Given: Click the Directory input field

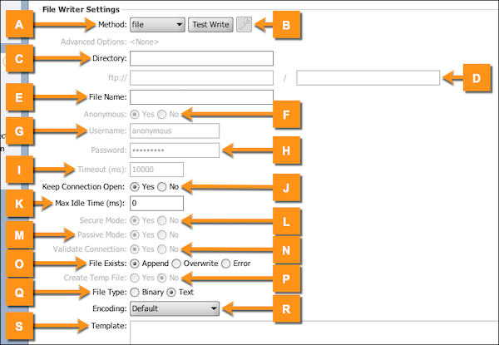Looking at the screenshot, I should [x=201, y=58].
